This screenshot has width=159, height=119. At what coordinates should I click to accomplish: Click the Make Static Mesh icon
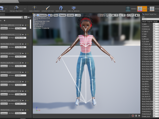tap(61, 8)
